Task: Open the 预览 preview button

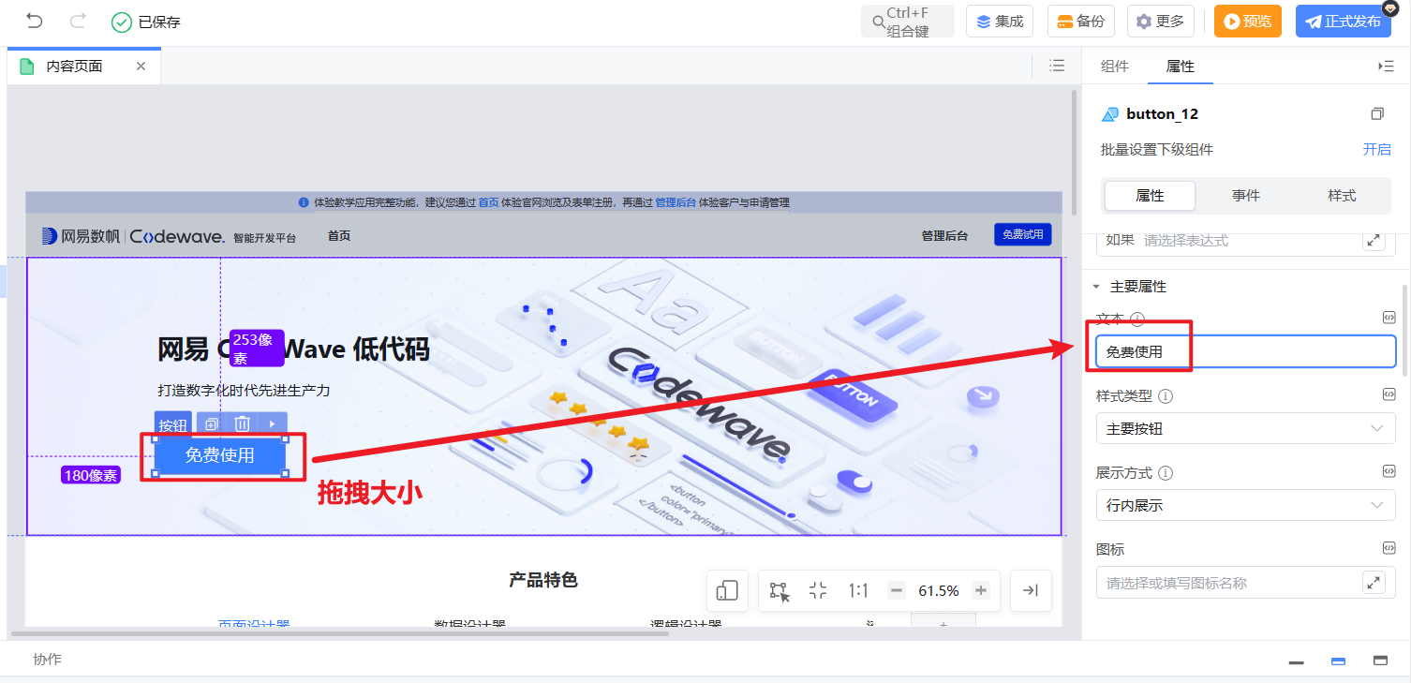Action: coord(1247,20)
